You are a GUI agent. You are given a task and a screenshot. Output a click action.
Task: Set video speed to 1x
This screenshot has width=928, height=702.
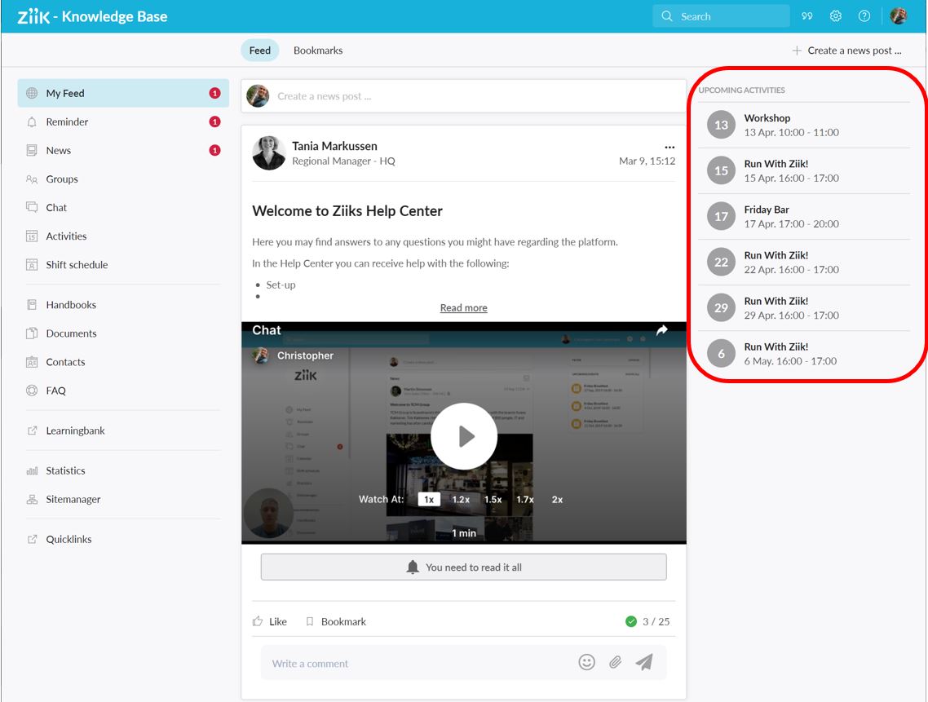coord(429,500)
